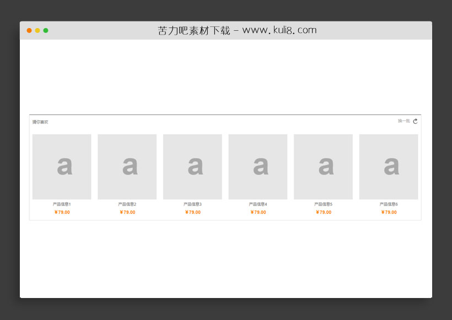
Task: Open the thumbnail image above 产品信息4
Action: 258,167
